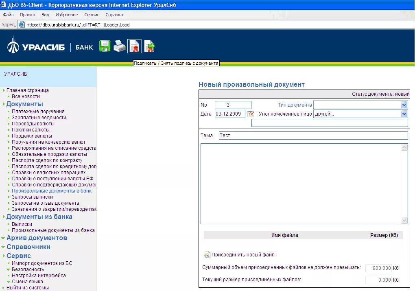Open Обязательные продажи валюты
The image size is (415, 291).
click(49, 154)
